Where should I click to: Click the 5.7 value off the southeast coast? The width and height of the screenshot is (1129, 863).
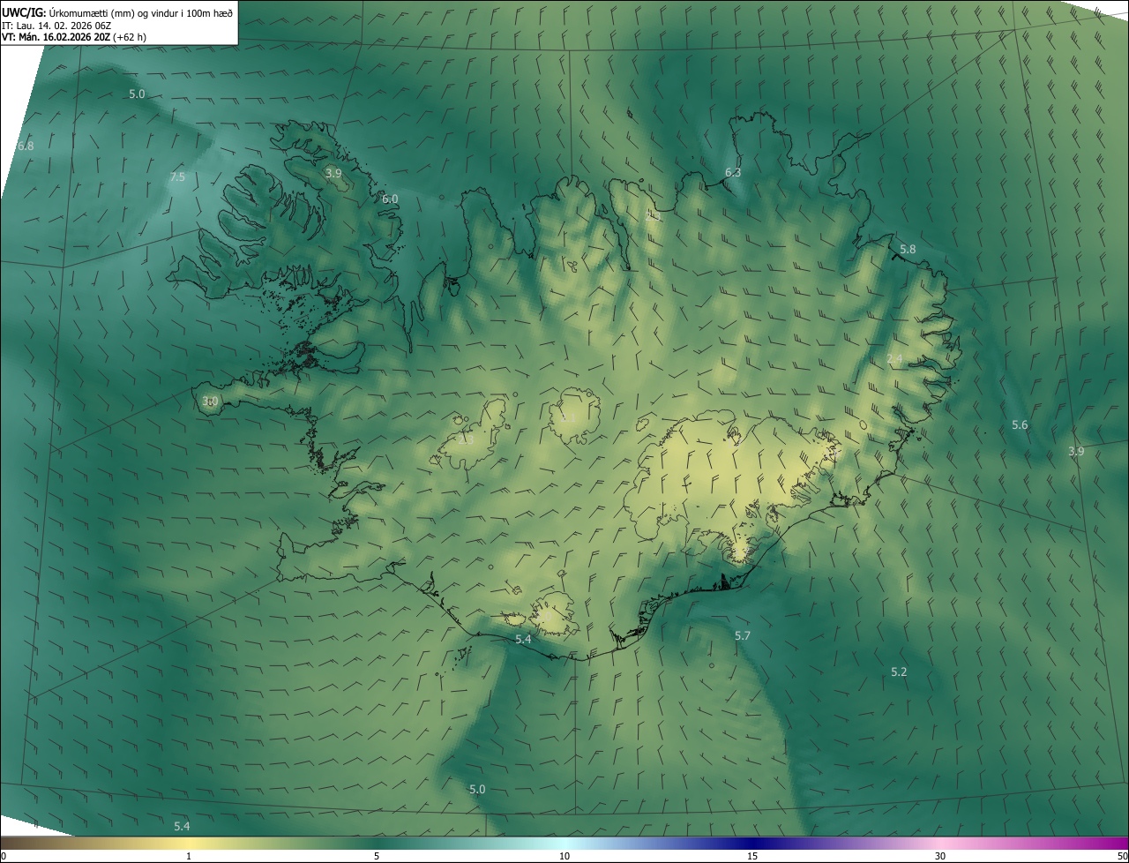point(743,636)
